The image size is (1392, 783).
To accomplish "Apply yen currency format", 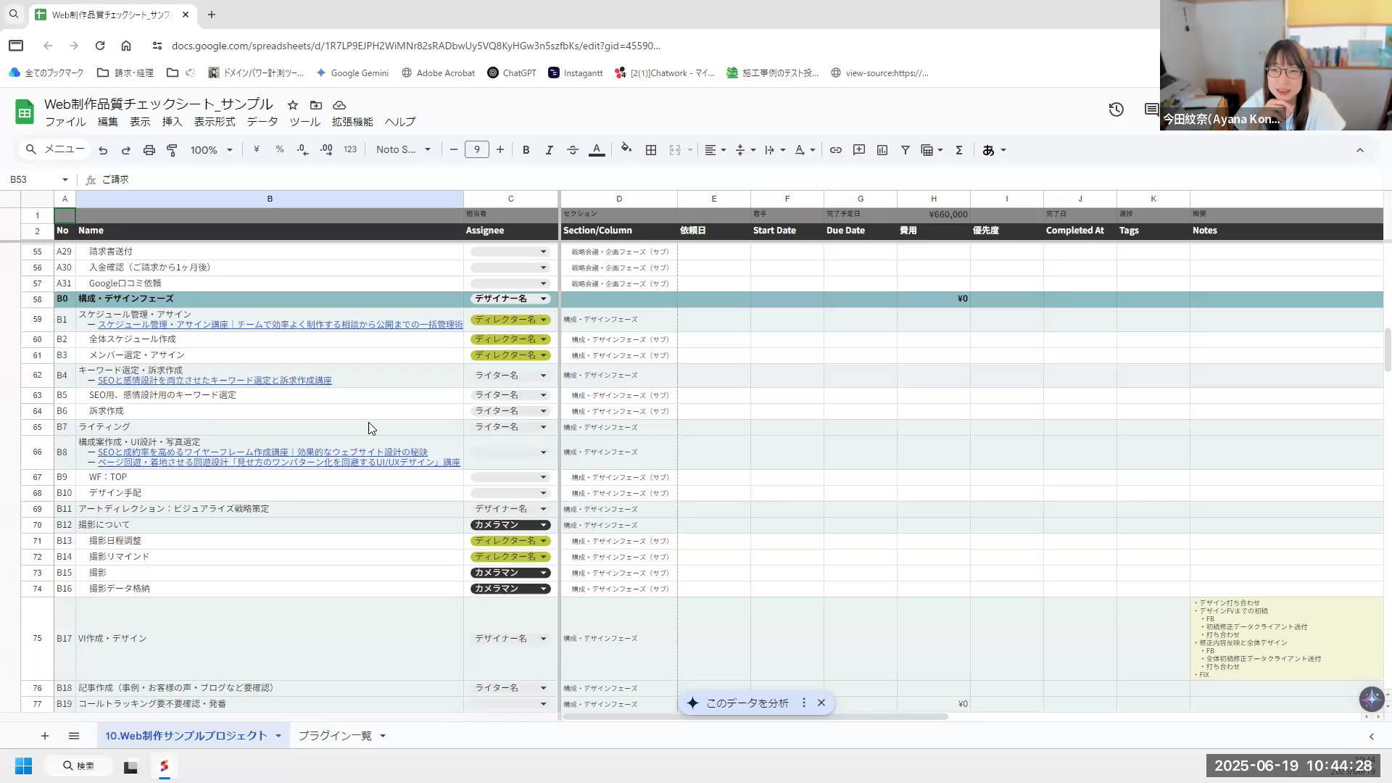I will (x=256, y=149).
